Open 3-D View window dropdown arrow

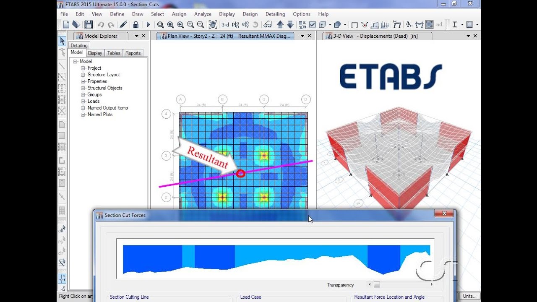468,36
